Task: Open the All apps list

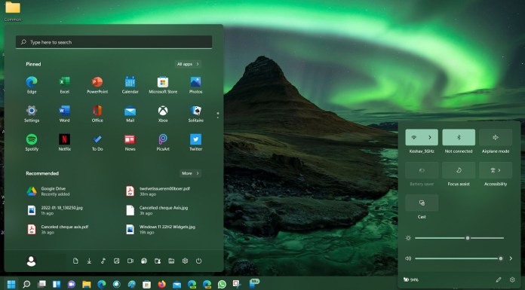Action: 188,64
